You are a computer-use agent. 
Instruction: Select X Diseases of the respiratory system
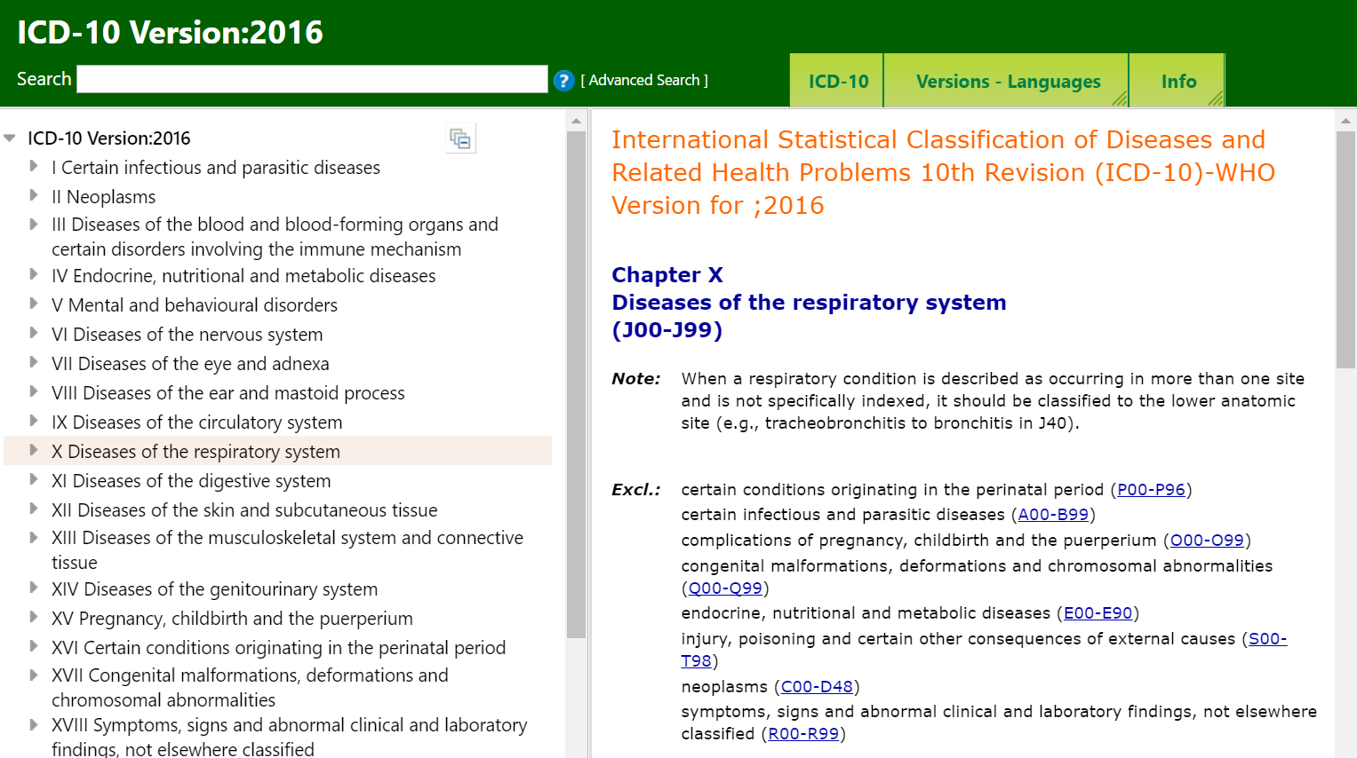click(196, 452)
